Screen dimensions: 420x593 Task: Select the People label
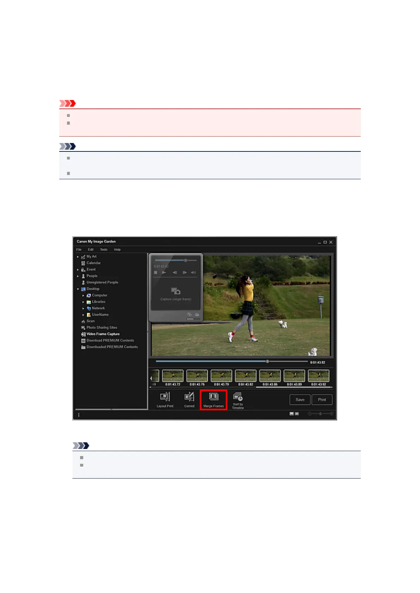pyautogui.click(x=92, y=276)
